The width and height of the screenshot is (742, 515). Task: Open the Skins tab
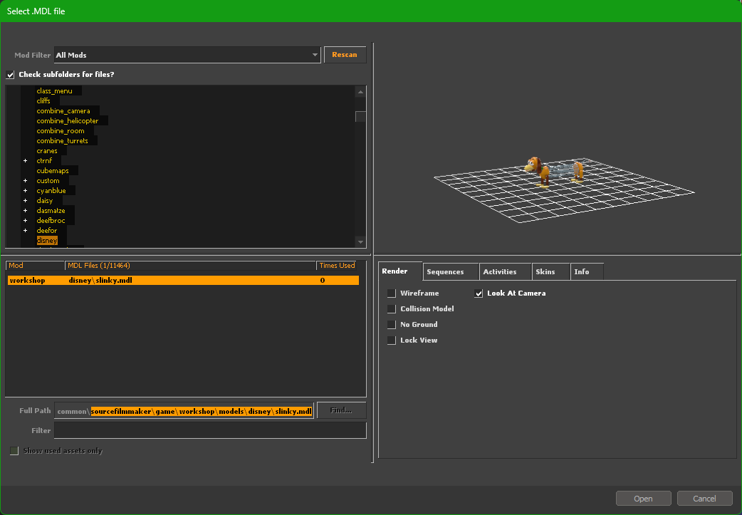tap(551, 271)
